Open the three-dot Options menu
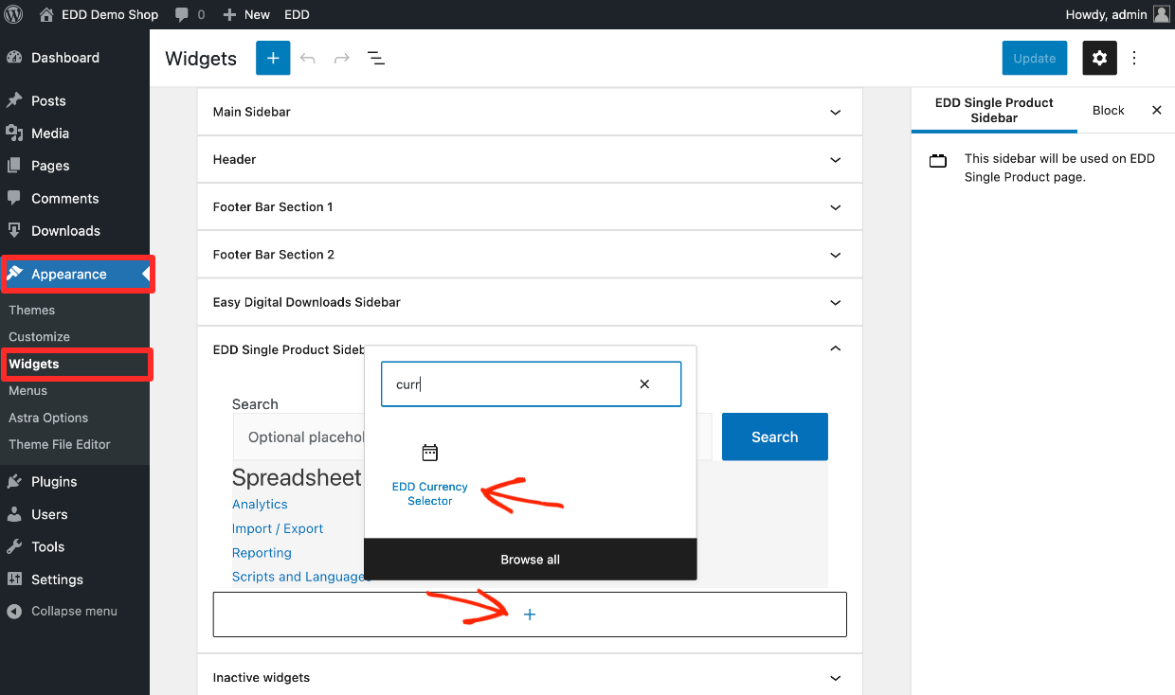 pyautogui.click(x=1134, y=58)
